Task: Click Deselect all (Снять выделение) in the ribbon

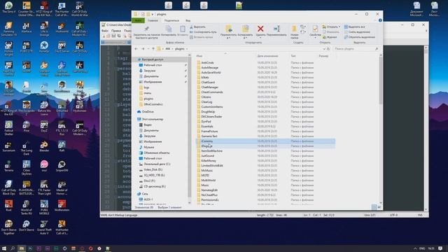Action: (x=357, y=32)
